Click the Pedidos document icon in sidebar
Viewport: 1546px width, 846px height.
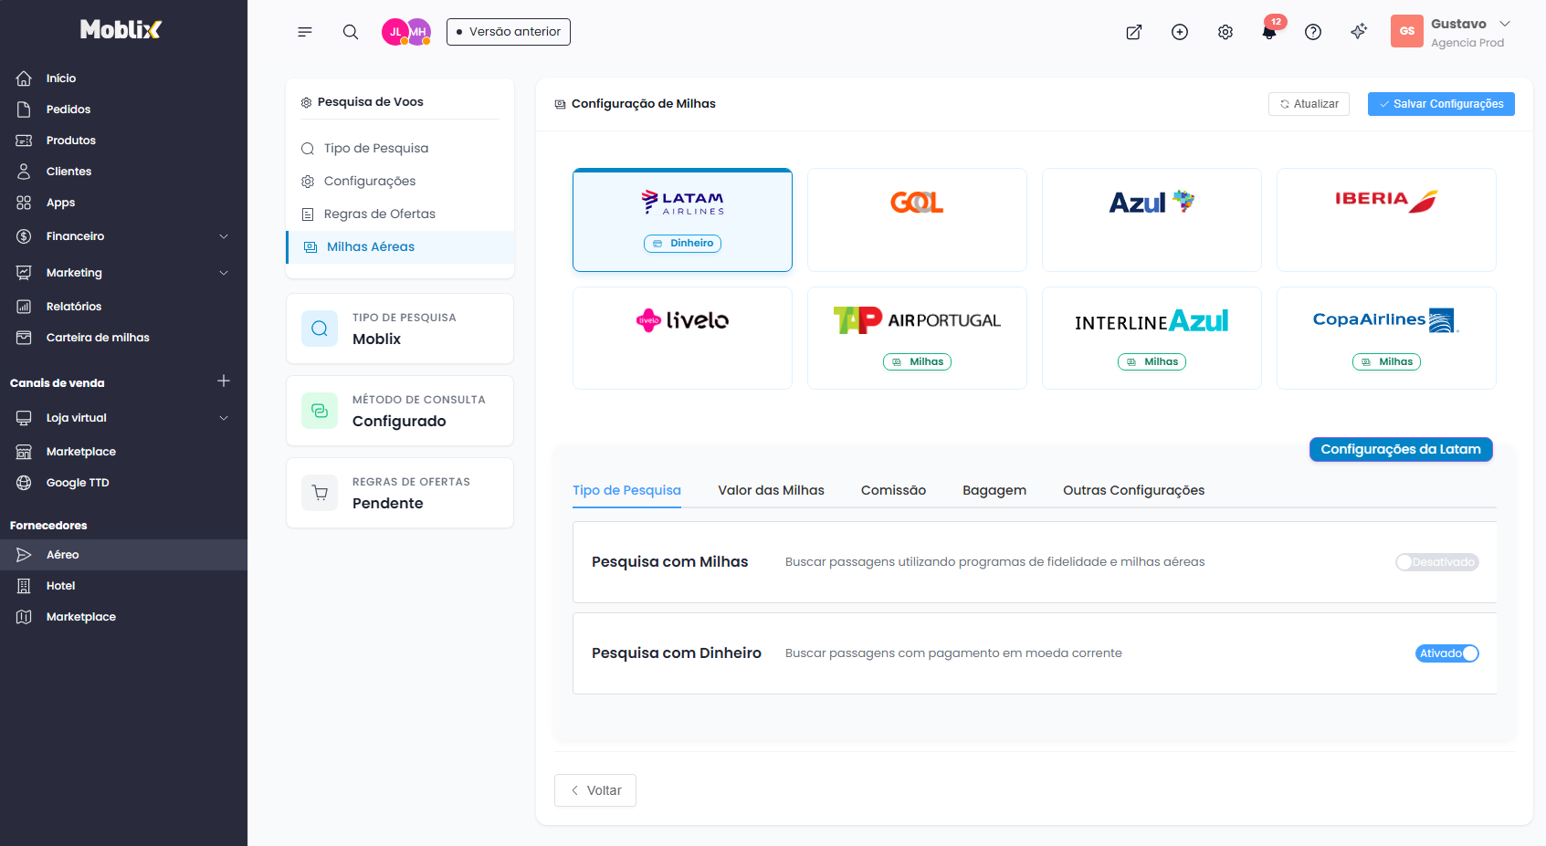point(25,110)
